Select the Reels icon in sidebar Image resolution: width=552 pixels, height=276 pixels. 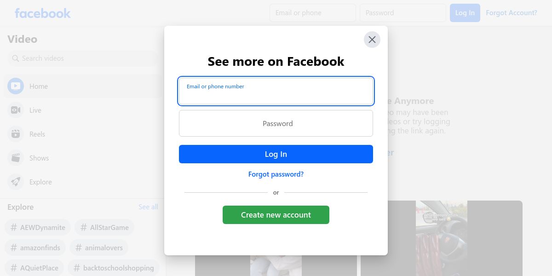click(x=16, y=134)
